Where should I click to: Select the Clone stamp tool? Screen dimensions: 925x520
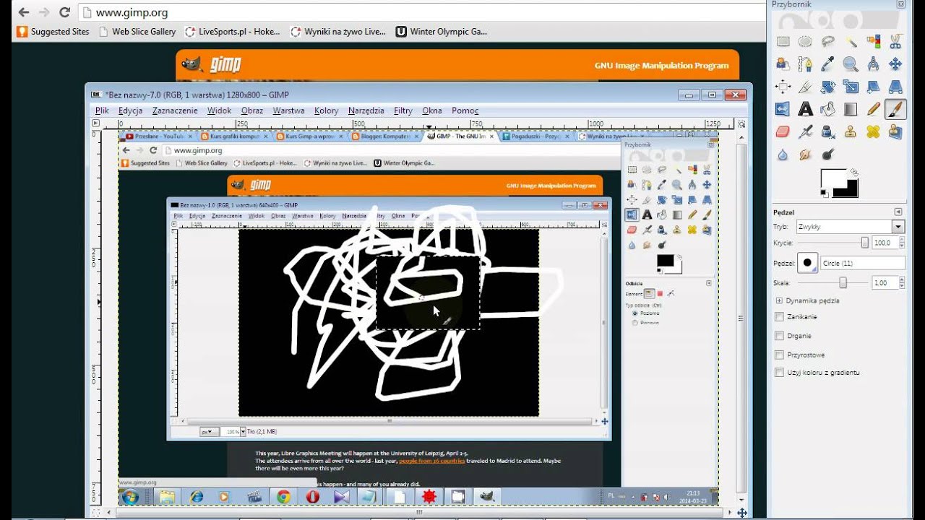tap(851, 131)
